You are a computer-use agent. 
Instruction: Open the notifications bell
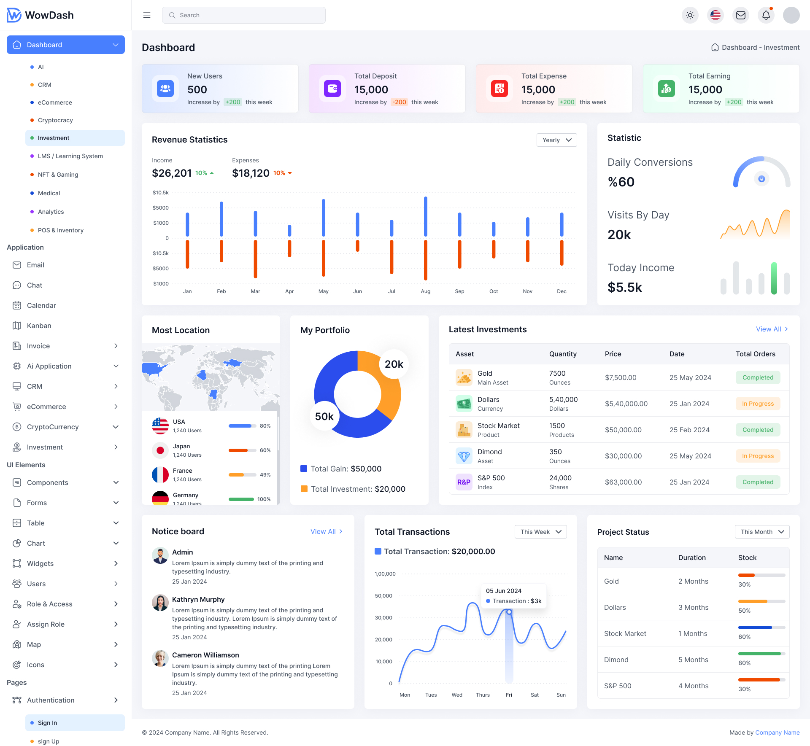(766, 15)
